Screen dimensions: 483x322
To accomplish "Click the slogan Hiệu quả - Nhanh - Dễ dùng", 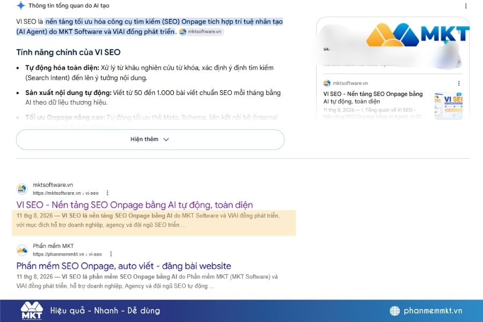I will coord(105,311).
